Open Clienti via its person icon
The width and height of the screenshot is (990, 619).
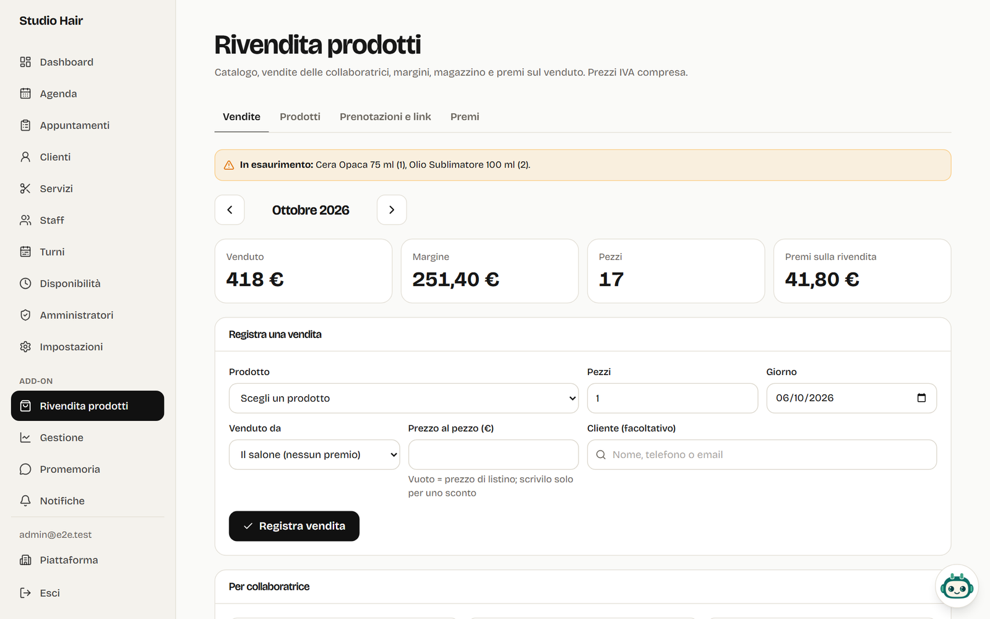pyautogui.click(x=25, y=157)
